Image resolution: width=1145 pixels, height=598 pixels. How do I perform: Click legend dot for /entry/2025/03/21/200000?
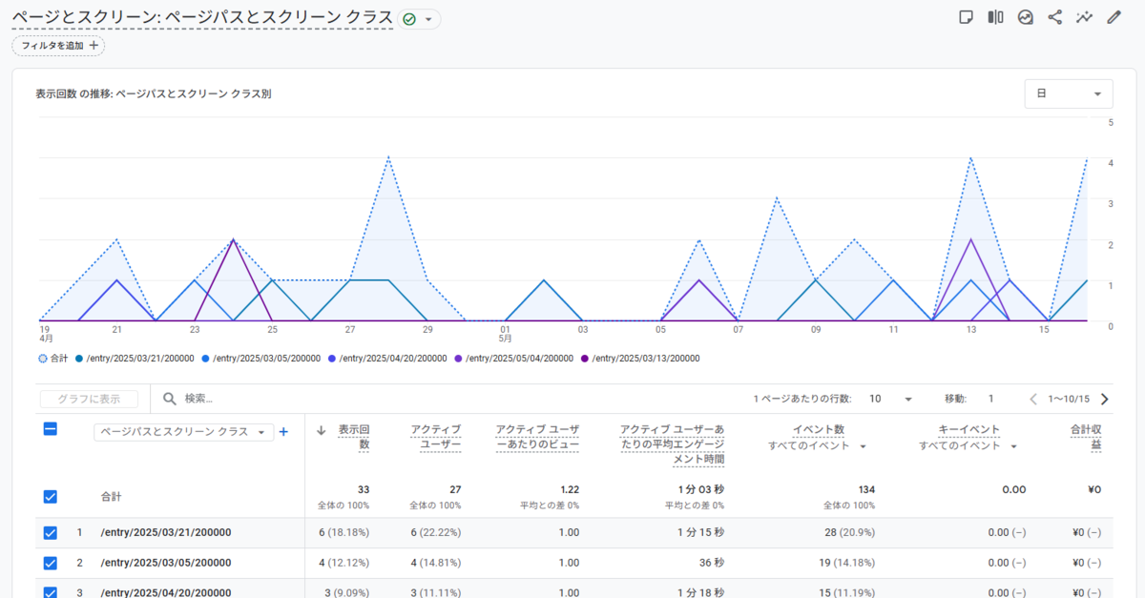coord(79,359)
